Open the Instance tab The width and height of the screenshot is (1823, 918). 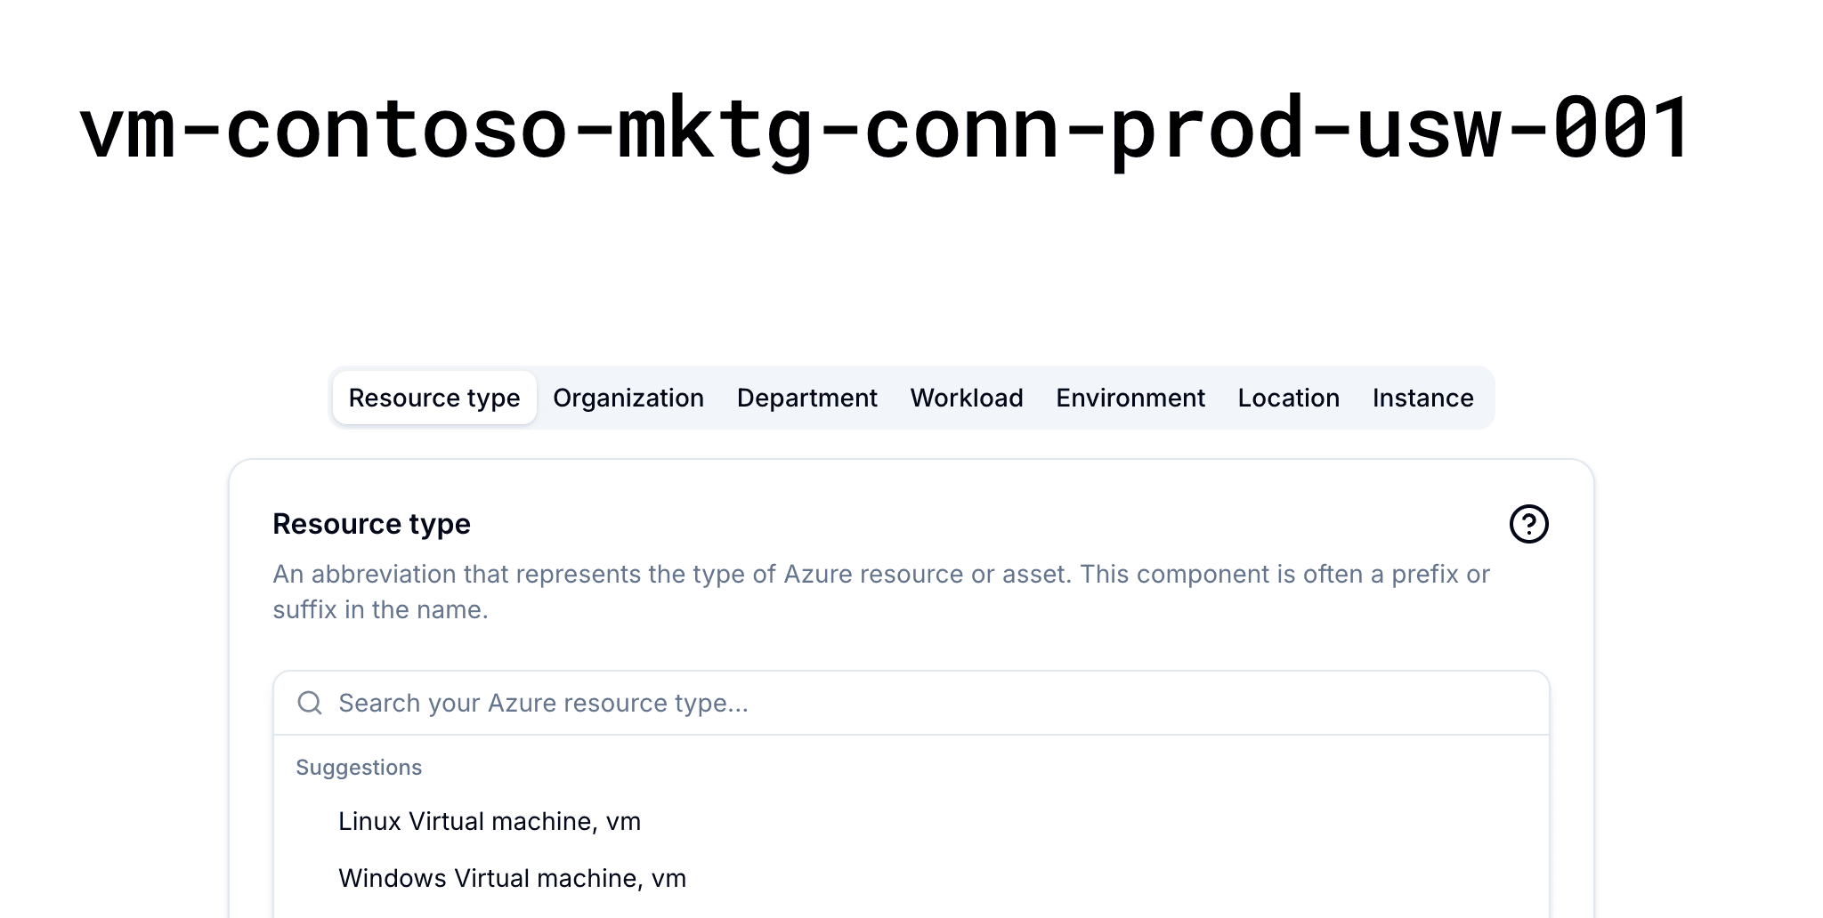[x=1422, y=398]
